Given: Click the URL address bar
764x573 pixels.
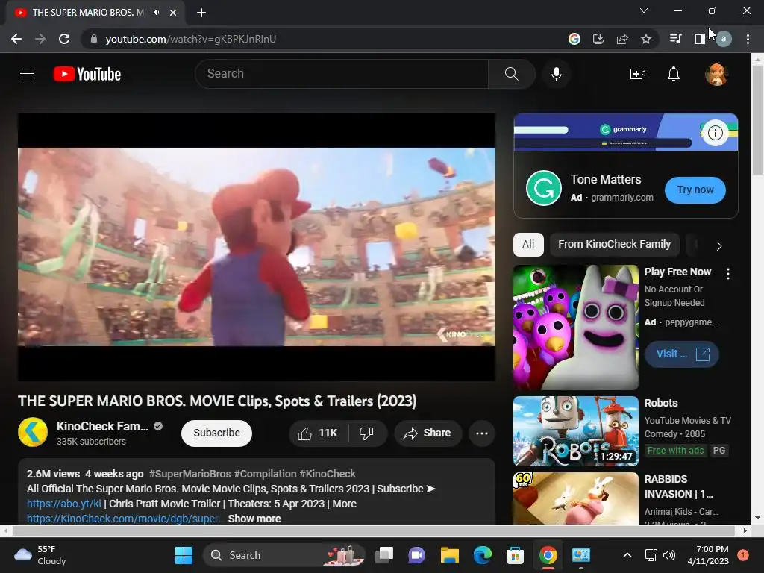Looking at the screenshot, I should (x=322, y=39).
